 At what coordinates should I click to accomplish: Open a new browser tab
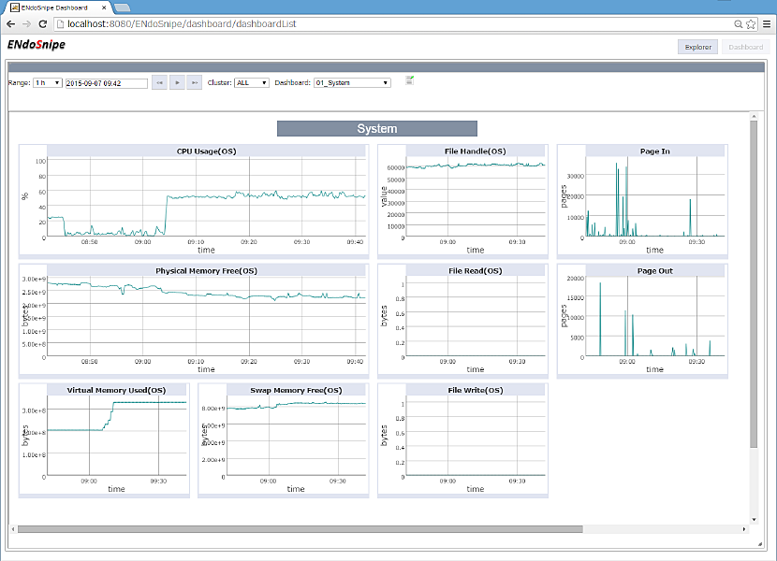tap(122, 7)
